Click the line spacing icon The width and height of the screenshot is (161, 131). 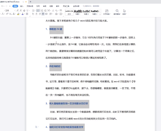tap(51, 14)
